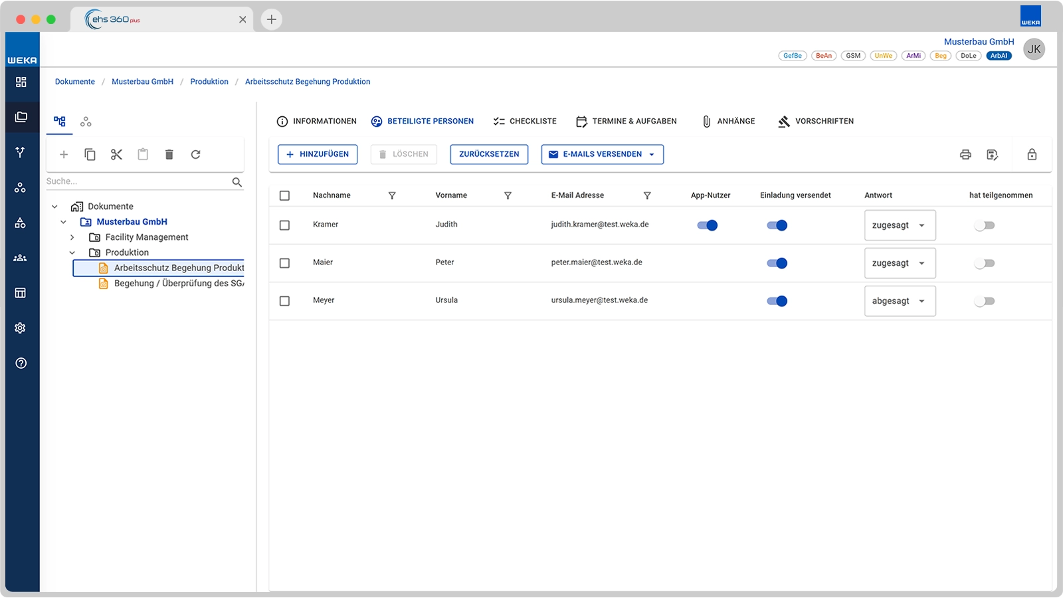Expand the Facility Management folder
The image size is (1063, 598).
(72, 237)
